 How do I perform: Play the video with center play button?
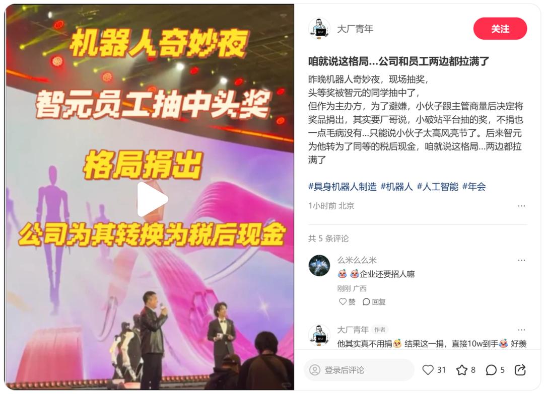coord(152,199)
